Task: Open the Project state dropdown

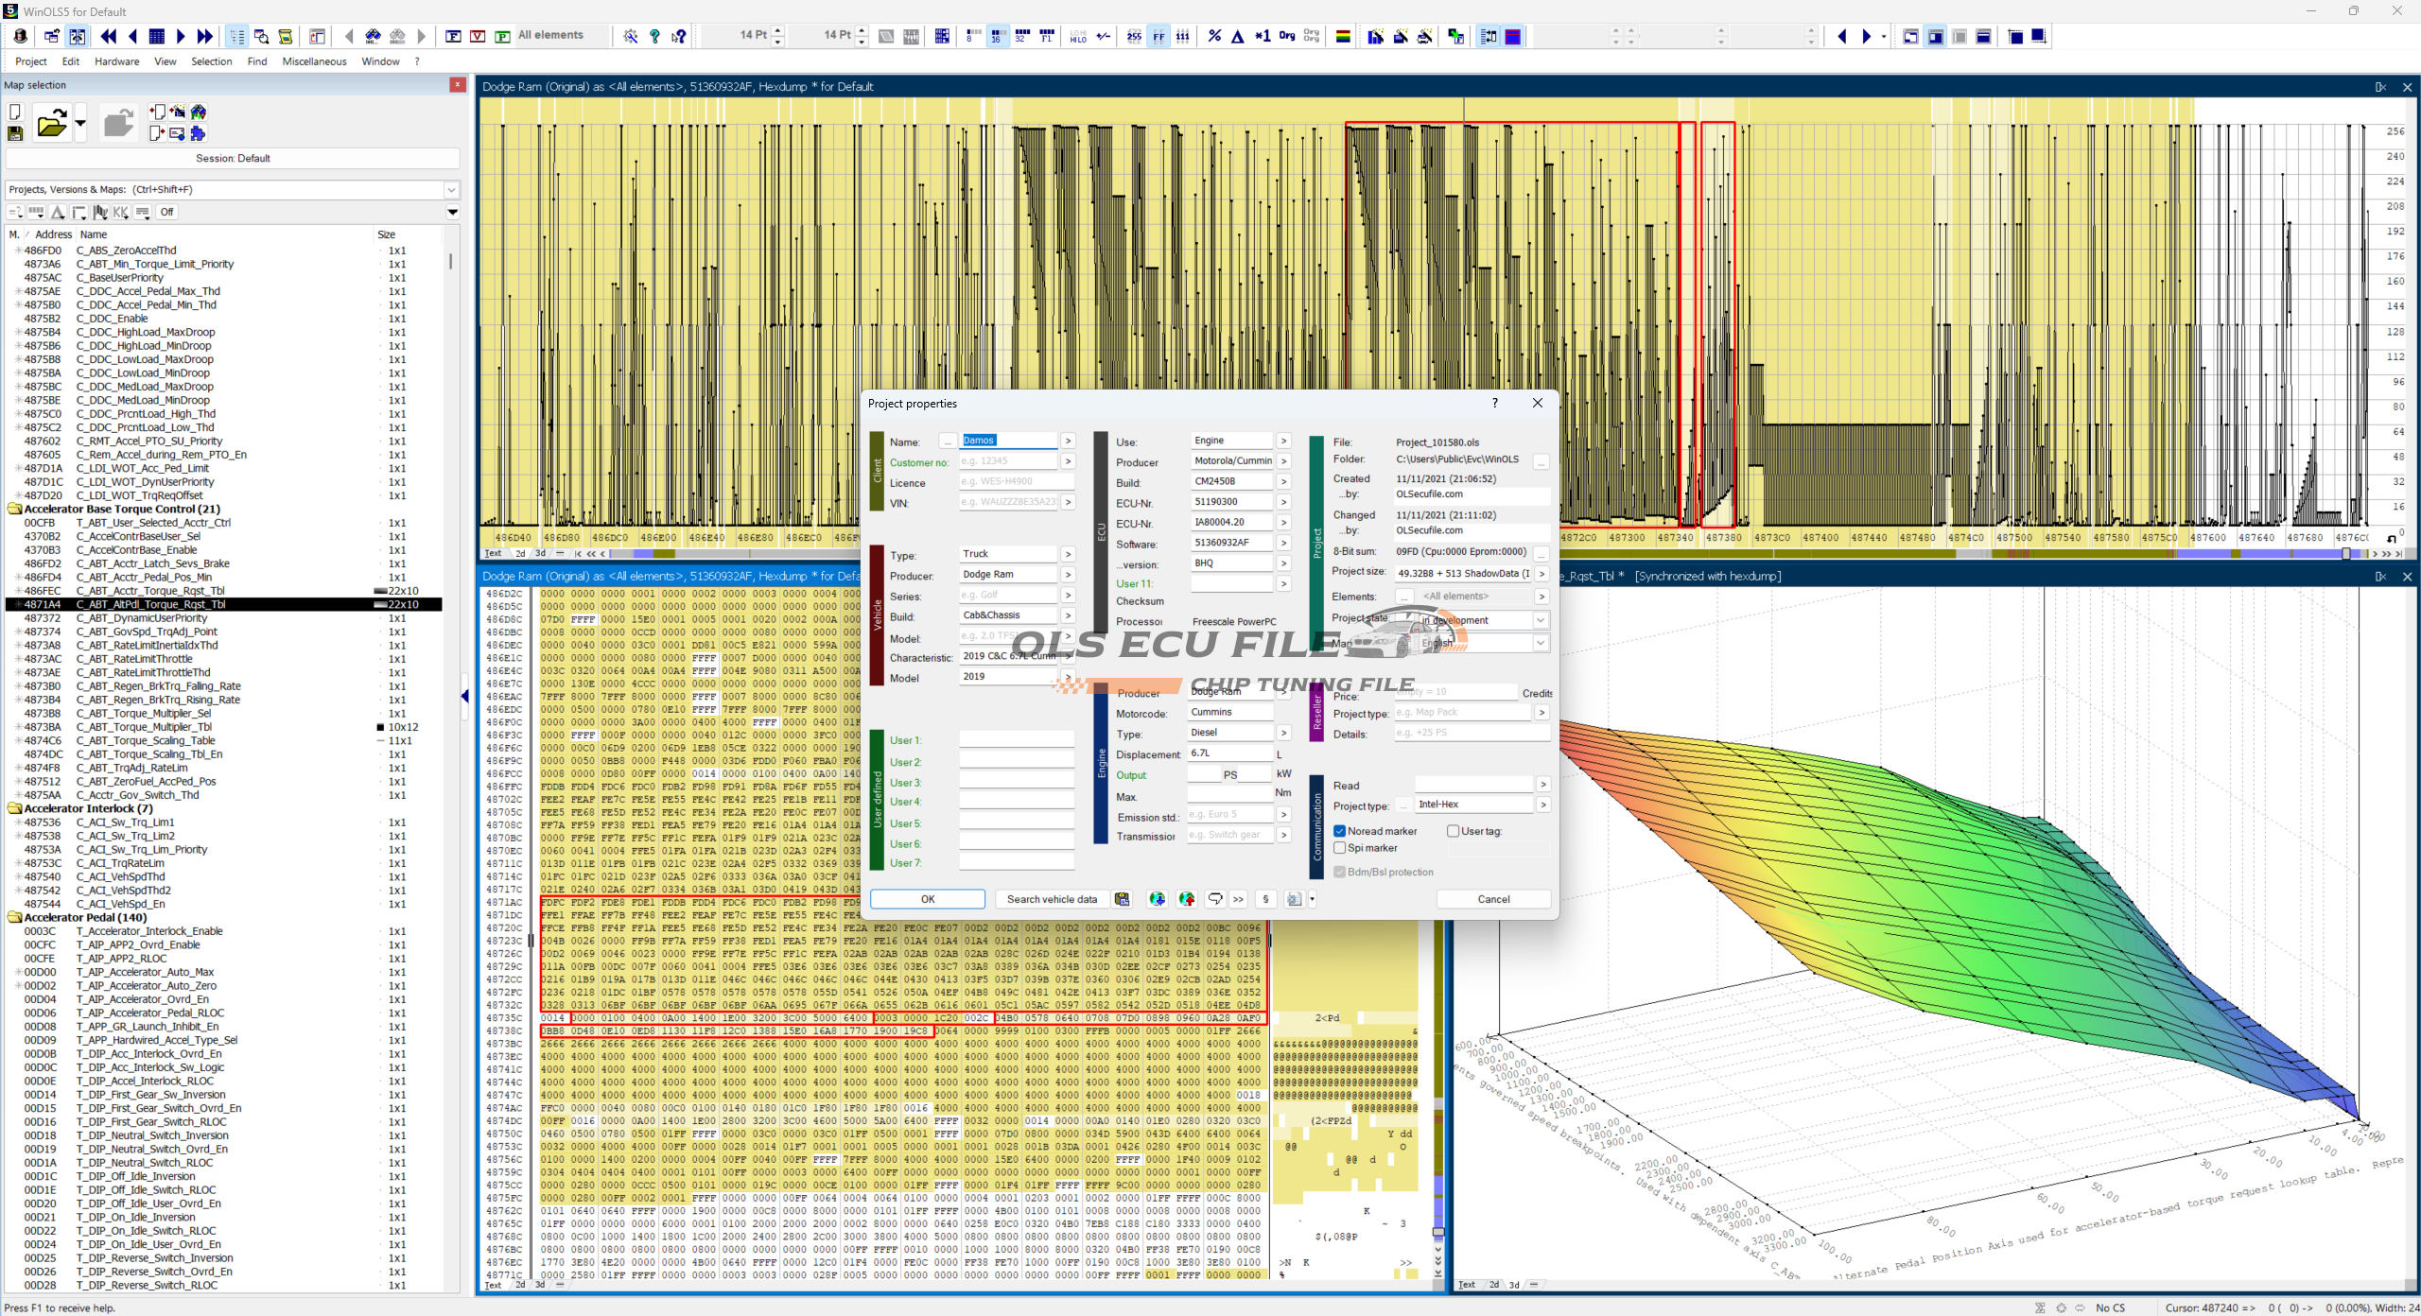Action: click(x=1540, y=620)
